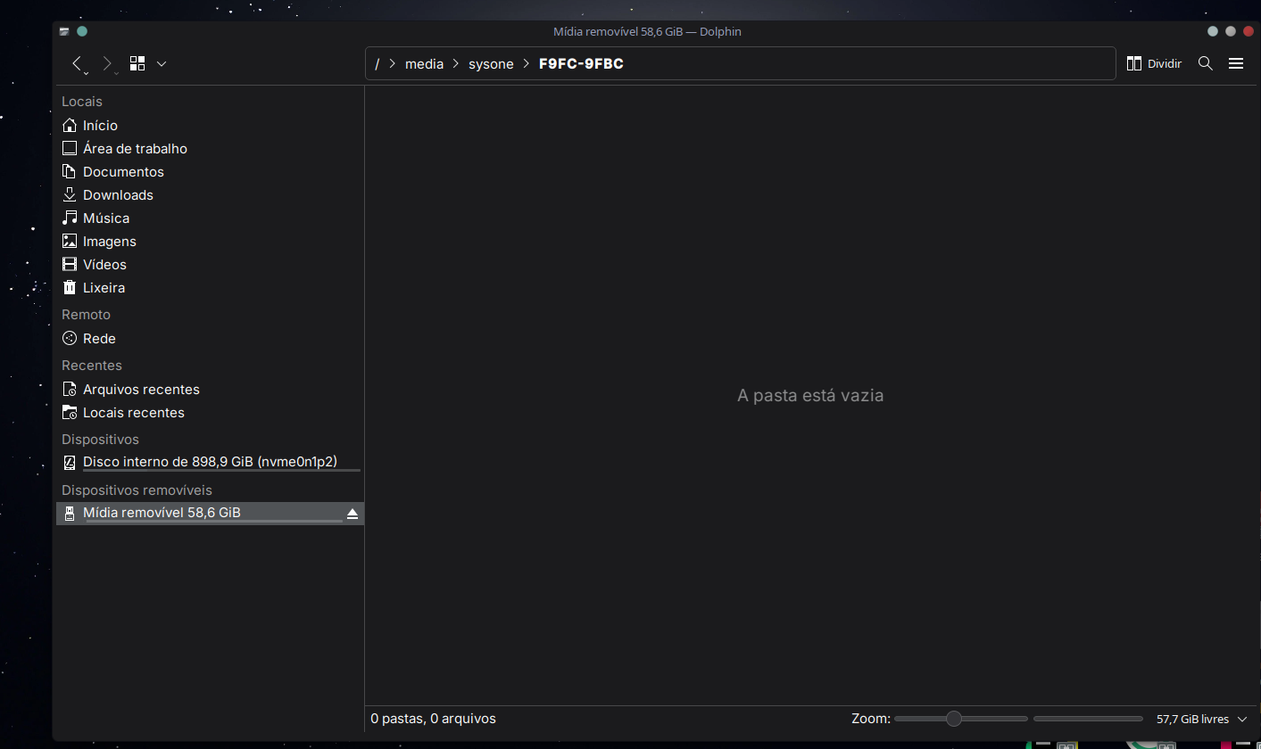Go back using the back arrow

point(78,63)
